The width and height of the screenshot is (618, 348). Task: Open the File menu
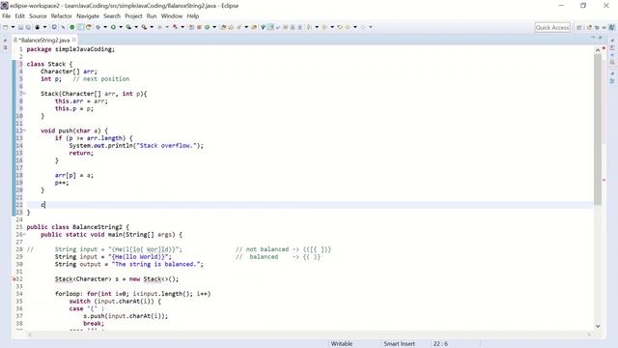coord(7,16)
